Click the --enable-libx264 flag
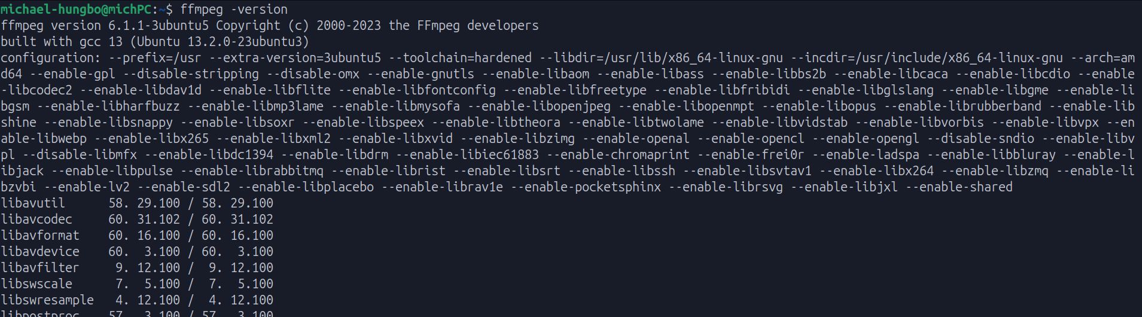This screenshot has height=317, width=1142. (876, 171)
